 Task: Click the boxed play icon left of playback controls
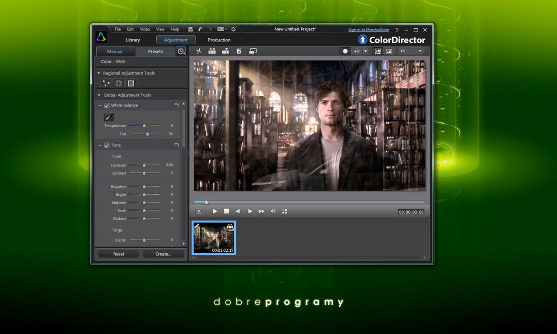(199, 211)
